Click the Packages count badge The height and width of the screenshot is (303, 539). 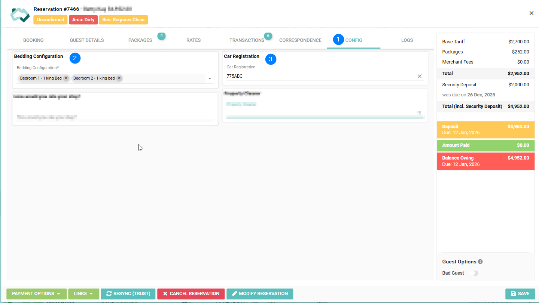(161, 36)
